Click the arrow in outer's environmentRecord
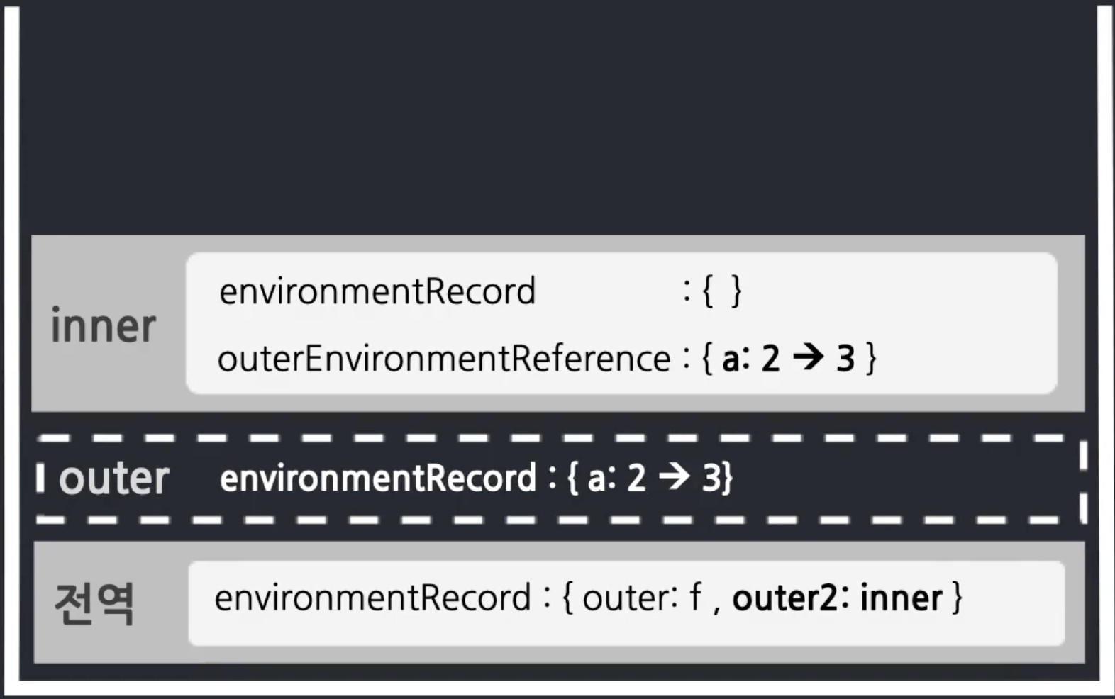Screen dimensions: 1115x699 675,476
